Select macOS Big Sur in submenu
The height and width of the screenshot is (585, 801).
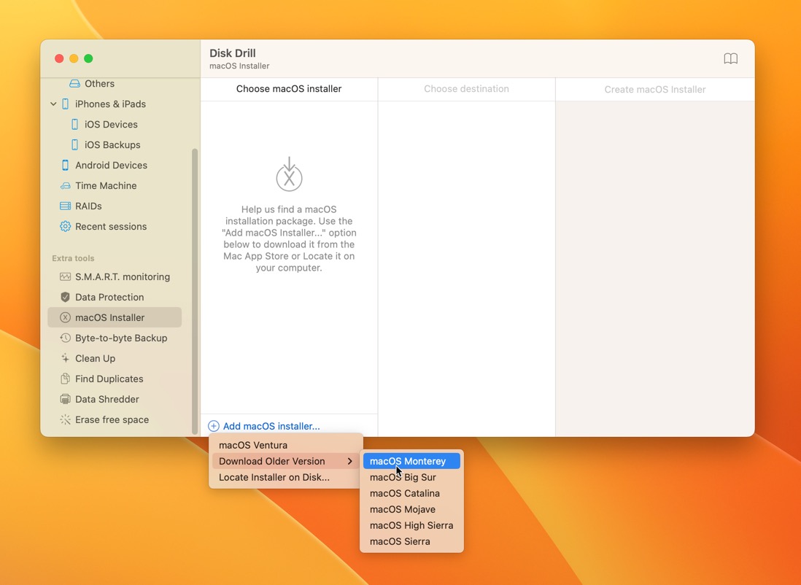[x=411, y=477]
